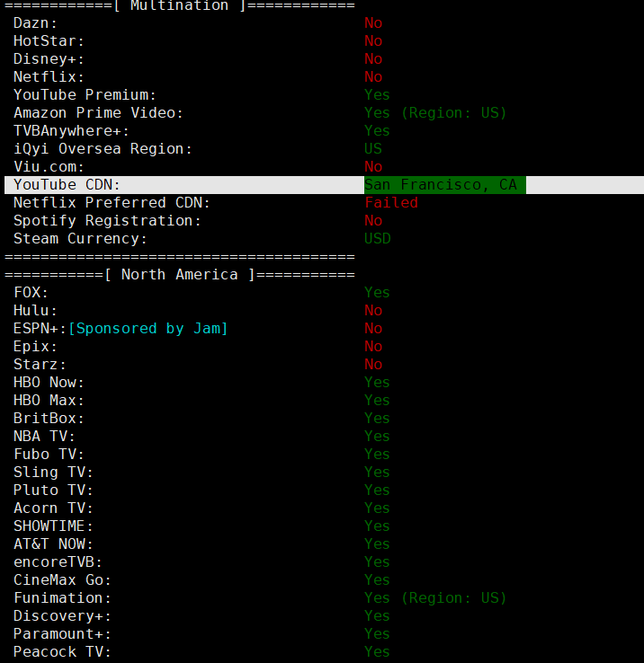The height and width of the screenshot is (663, 644).
Task: Click the "Acorn TV:" label
Action: tap(53, 508)
